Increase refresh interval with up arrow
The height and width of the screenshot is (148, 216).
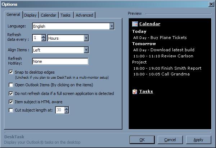(44, 36)
